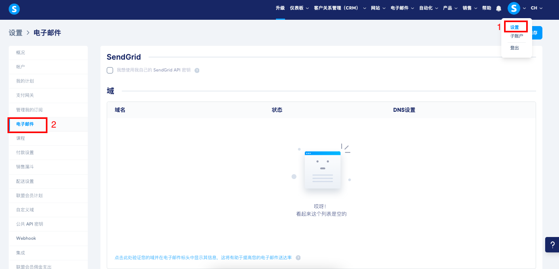Viewport: 559px width, 269px height.
Task: Click the help icon after domain verification link
Action: click(x=298, y=258)
